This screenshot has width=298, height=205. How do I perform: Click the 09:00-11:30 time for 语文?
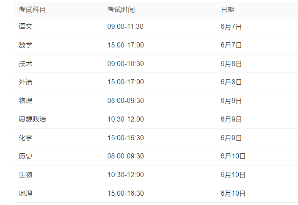(x=125, y=26)
